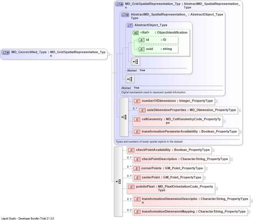The image size is (253, 220).
Task: Click the E icon of axisDimensionProperties
Action: (142, 110)
